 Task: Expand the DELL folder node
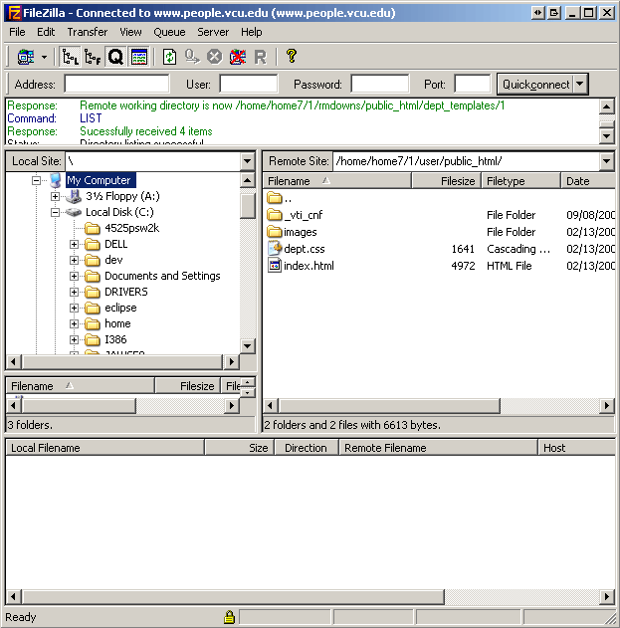coord(74,244)
